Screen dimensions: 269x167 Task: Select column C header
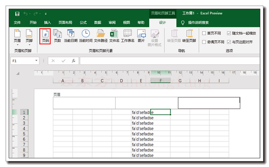pos(102,81)
